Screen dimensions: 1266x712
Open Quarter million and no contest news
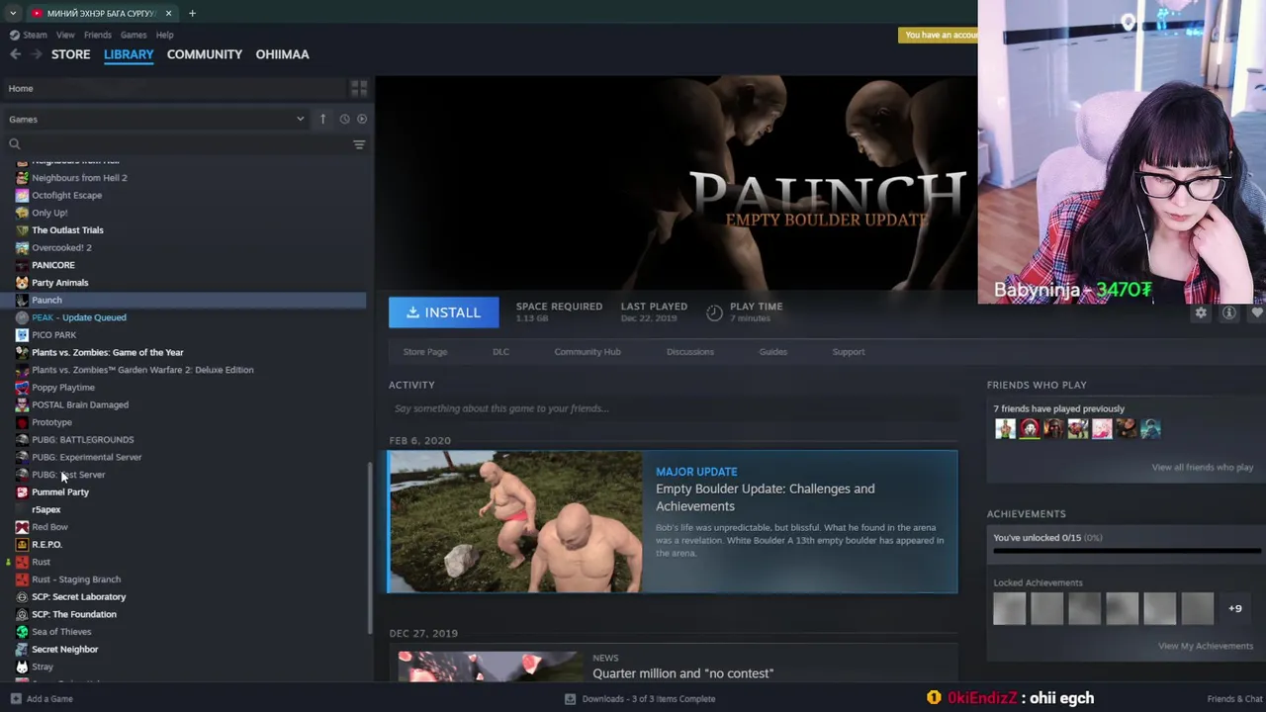pyautogui.click(x=682, y=673)
